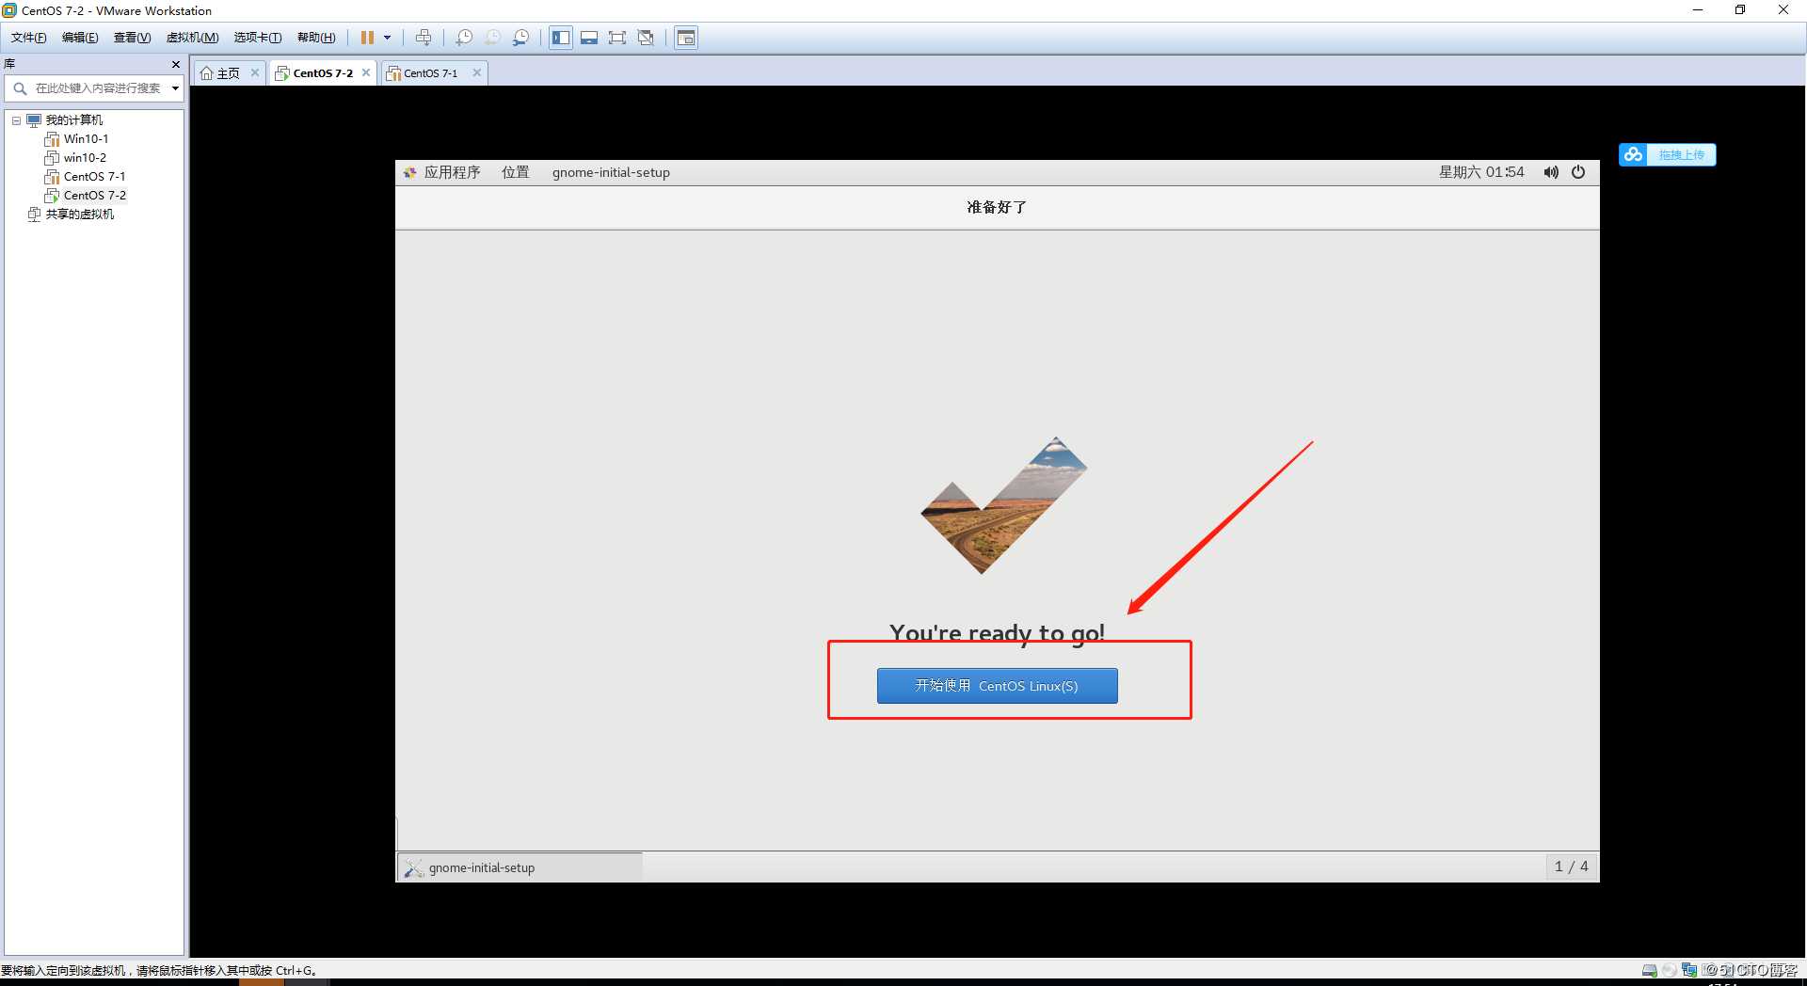The width and height of the screenshot is (1807, 986).
Task: Click the 拖拽上传 cloud upload button
Action: click(1668, 154)
